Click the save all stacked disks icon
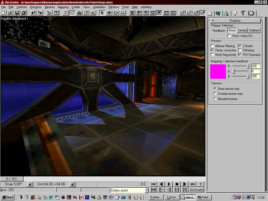The height and width of the screenshot is (201, 268). pos(24,13)
